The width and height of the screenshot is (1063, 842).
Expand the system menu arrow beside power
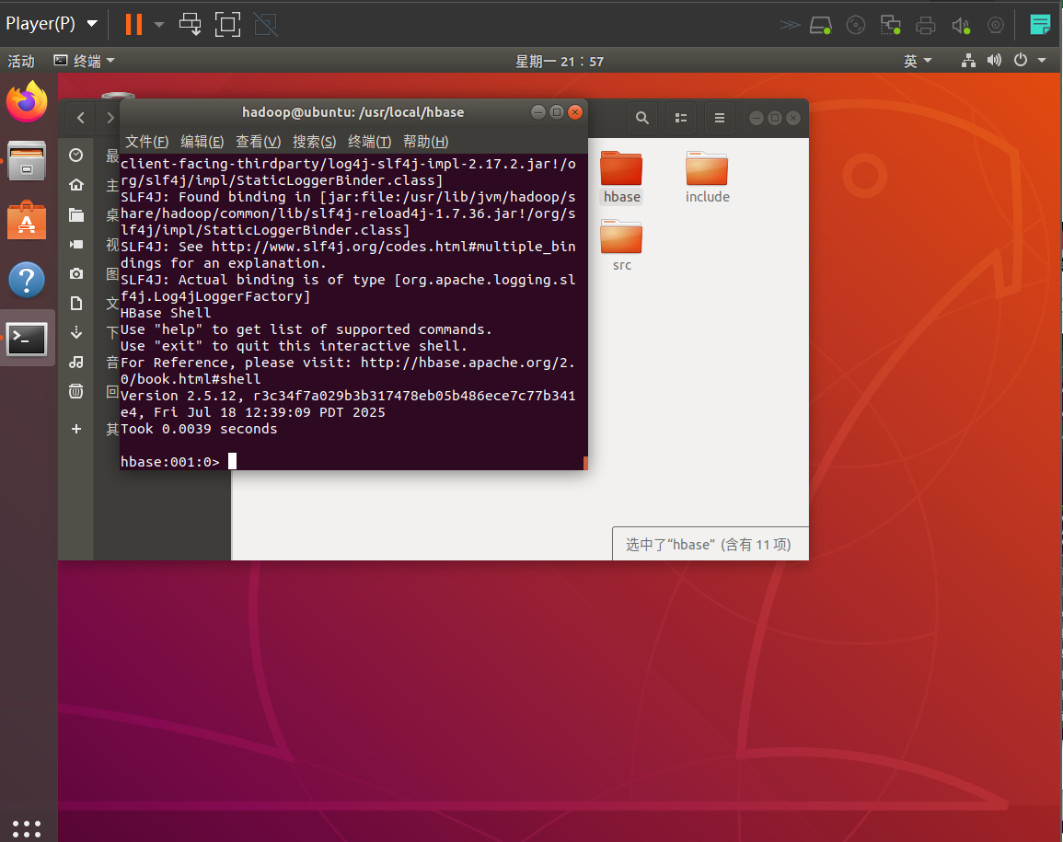tap(1042, 61)
